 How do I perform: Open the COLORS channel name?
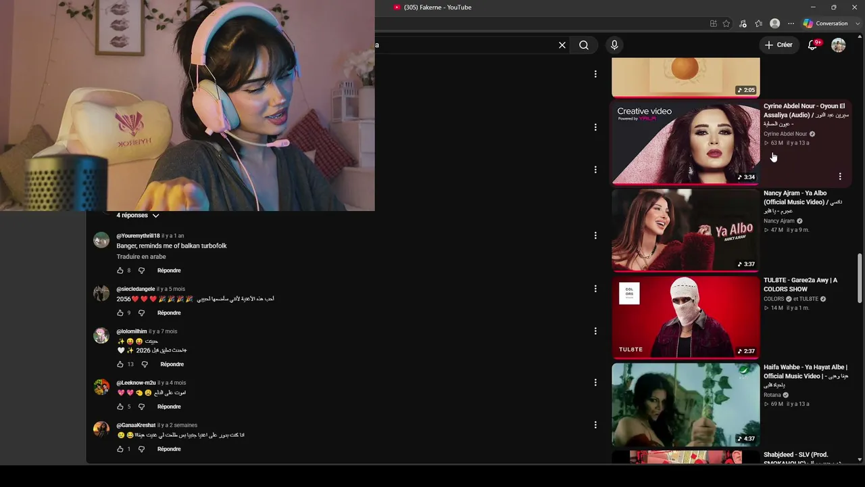(774, 299)
